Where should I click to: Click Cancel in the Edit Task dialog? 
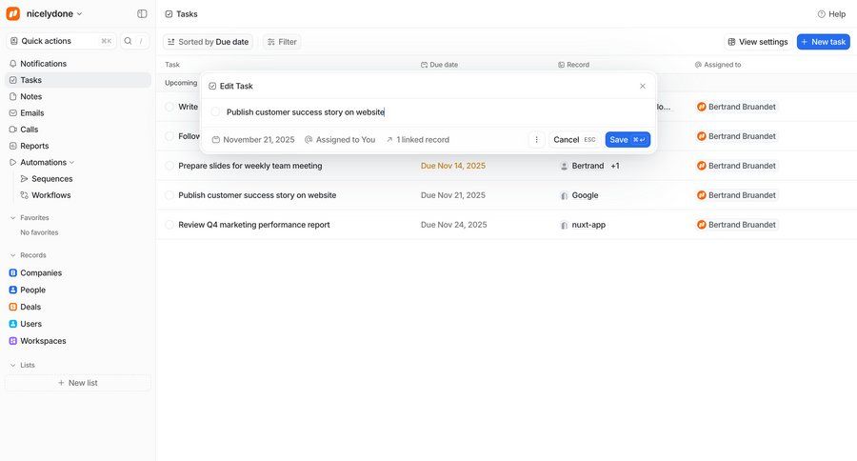(574, 139)
